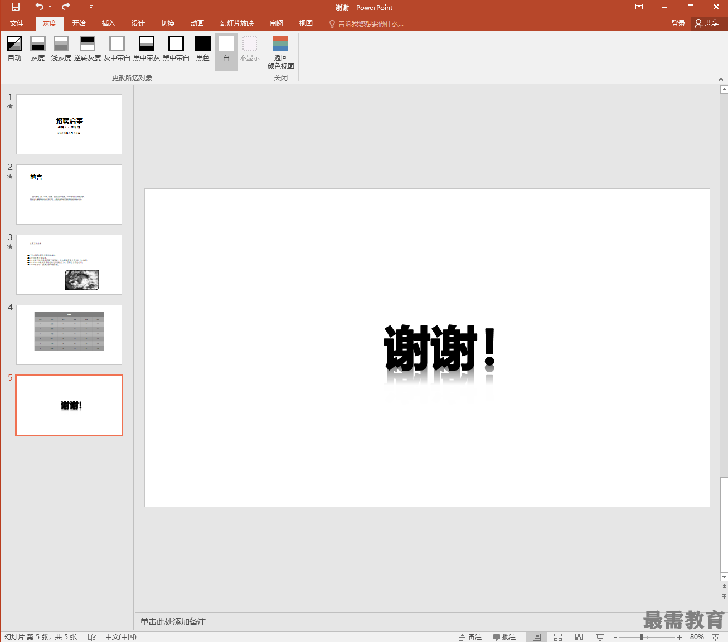
Task: Switch to the 动画 Animations tab
Action: [x=197, y=23]
